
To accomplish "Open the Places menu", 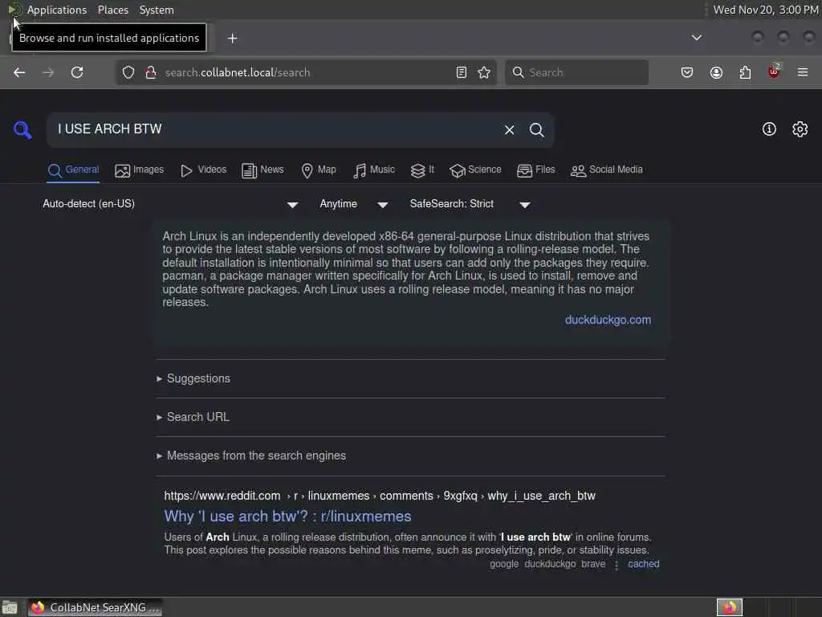I will click(x=112, y=10).
